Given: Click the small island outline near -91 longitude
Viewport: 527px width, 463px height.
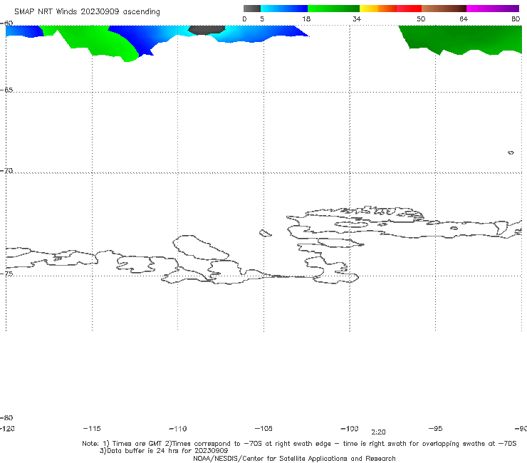Looking at the screenshot, I should [x=511, y=152].
